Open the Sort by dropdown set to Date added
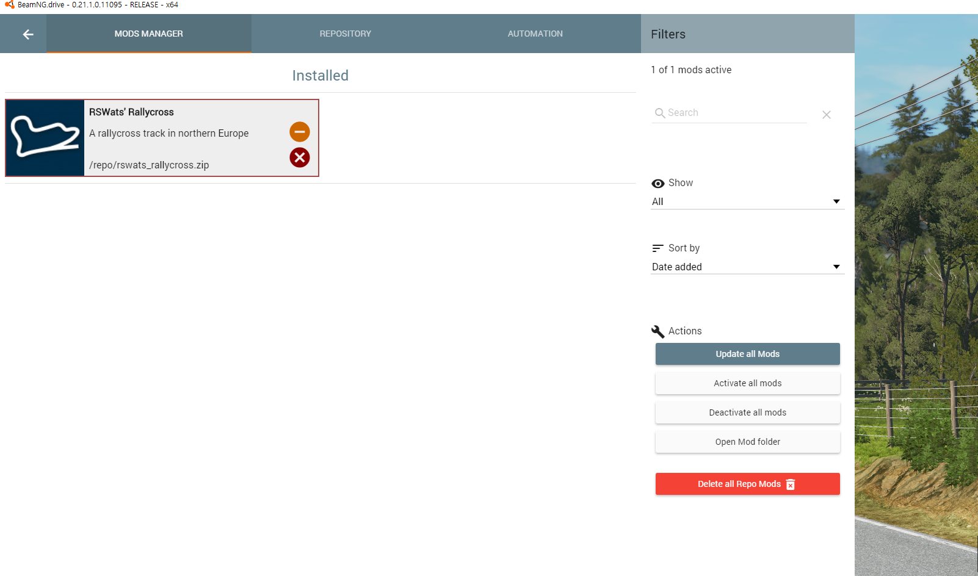This screenshot has height=576, width=978. pyautogui.click(x=747, y=267)
